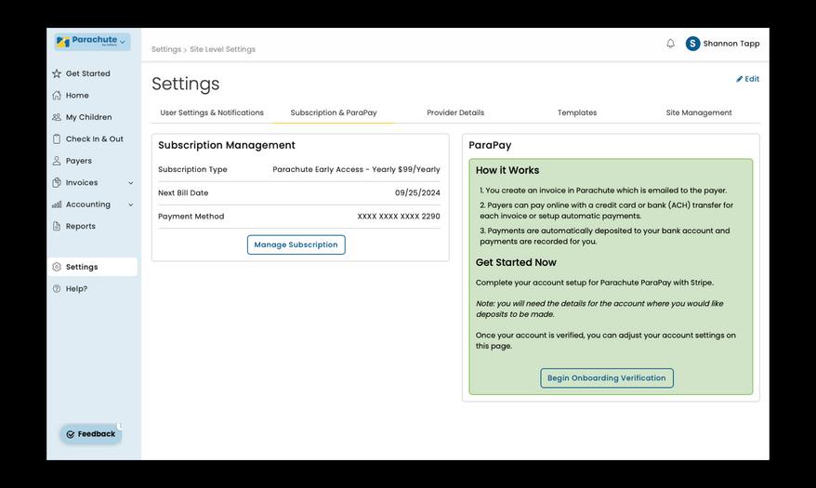Click the How it Works heading
Screen dimensions: 816x488
(507, 170)
